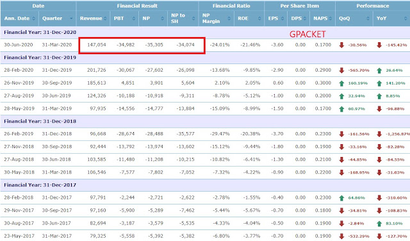Click QoQ down arrow in 31-Dec-2019 row
The image size is (410, 241).
341,71
